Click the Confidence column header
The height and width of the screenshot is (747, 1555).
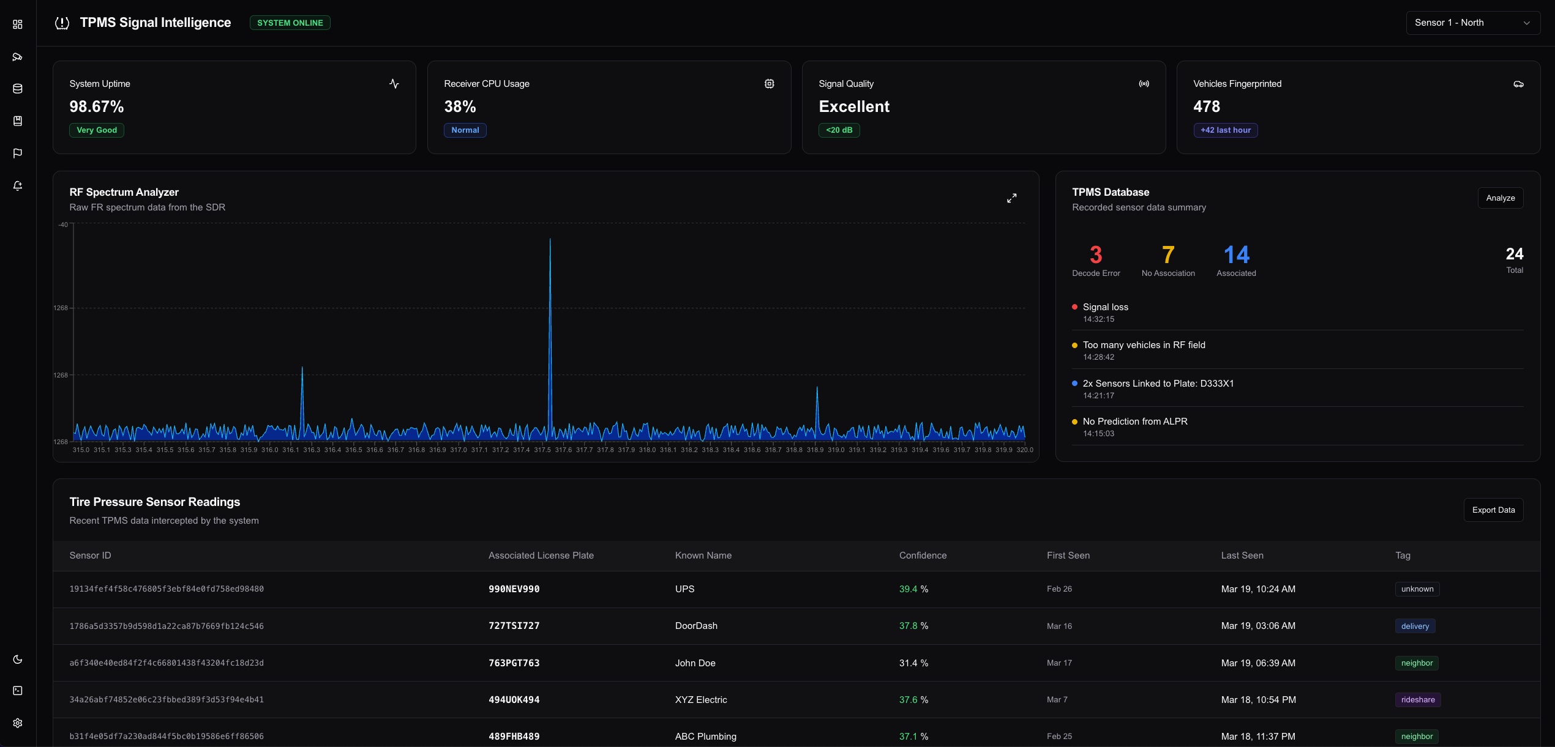(x=923, y=556)
